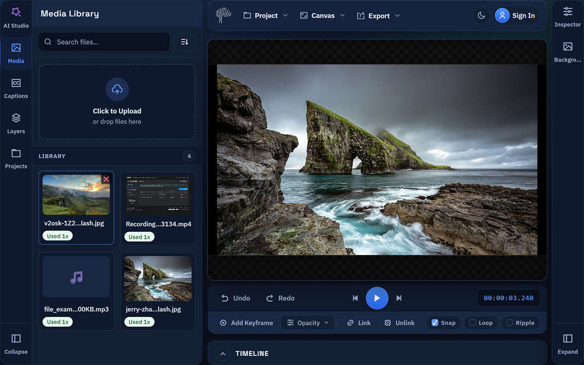Open the Projects panel

point(16,157)
